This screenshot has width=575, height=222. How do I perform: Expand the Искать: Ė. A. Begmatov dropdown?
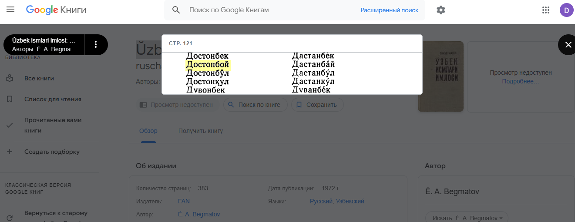click(x=466, y=218)
